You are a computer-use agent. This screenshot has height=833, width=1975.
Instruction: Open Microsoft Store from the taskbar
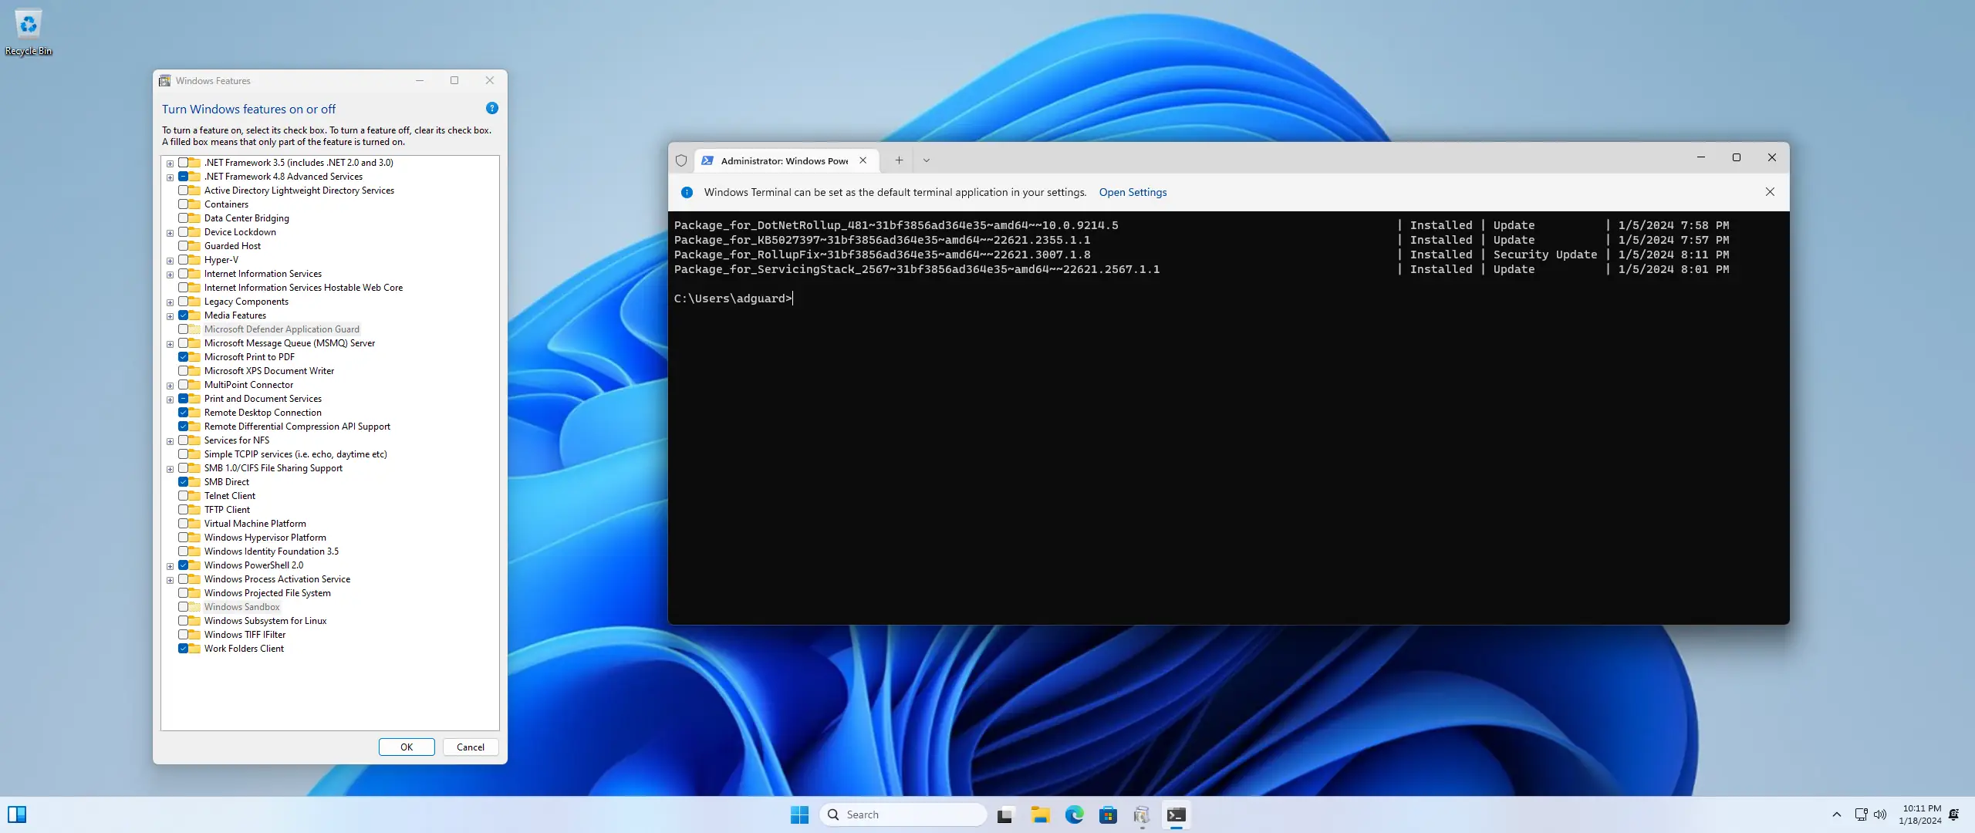(1108, 814)
